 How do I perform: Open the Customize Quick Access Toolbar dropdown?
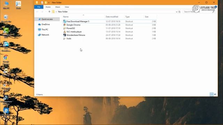[49, 2]
